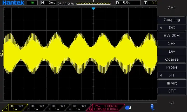Toggle Div Coarse setting

(x=172, y=59)
